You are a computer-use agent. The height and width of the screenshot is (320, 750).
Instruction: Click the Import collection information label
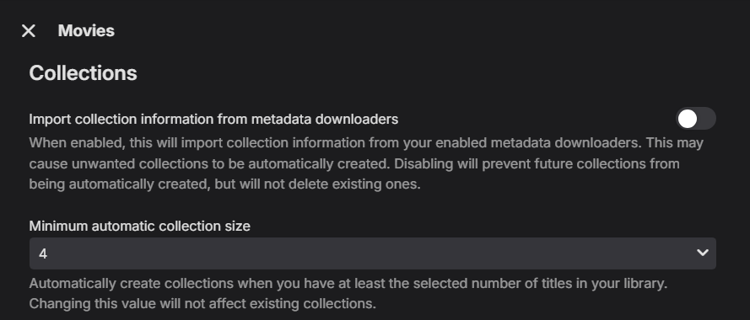(213, 119)
